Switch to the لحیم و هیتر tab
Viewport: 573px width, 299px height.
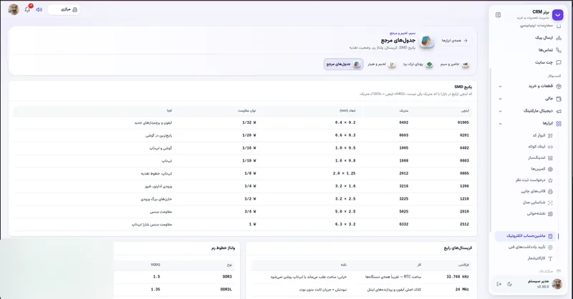click(382, 64)
